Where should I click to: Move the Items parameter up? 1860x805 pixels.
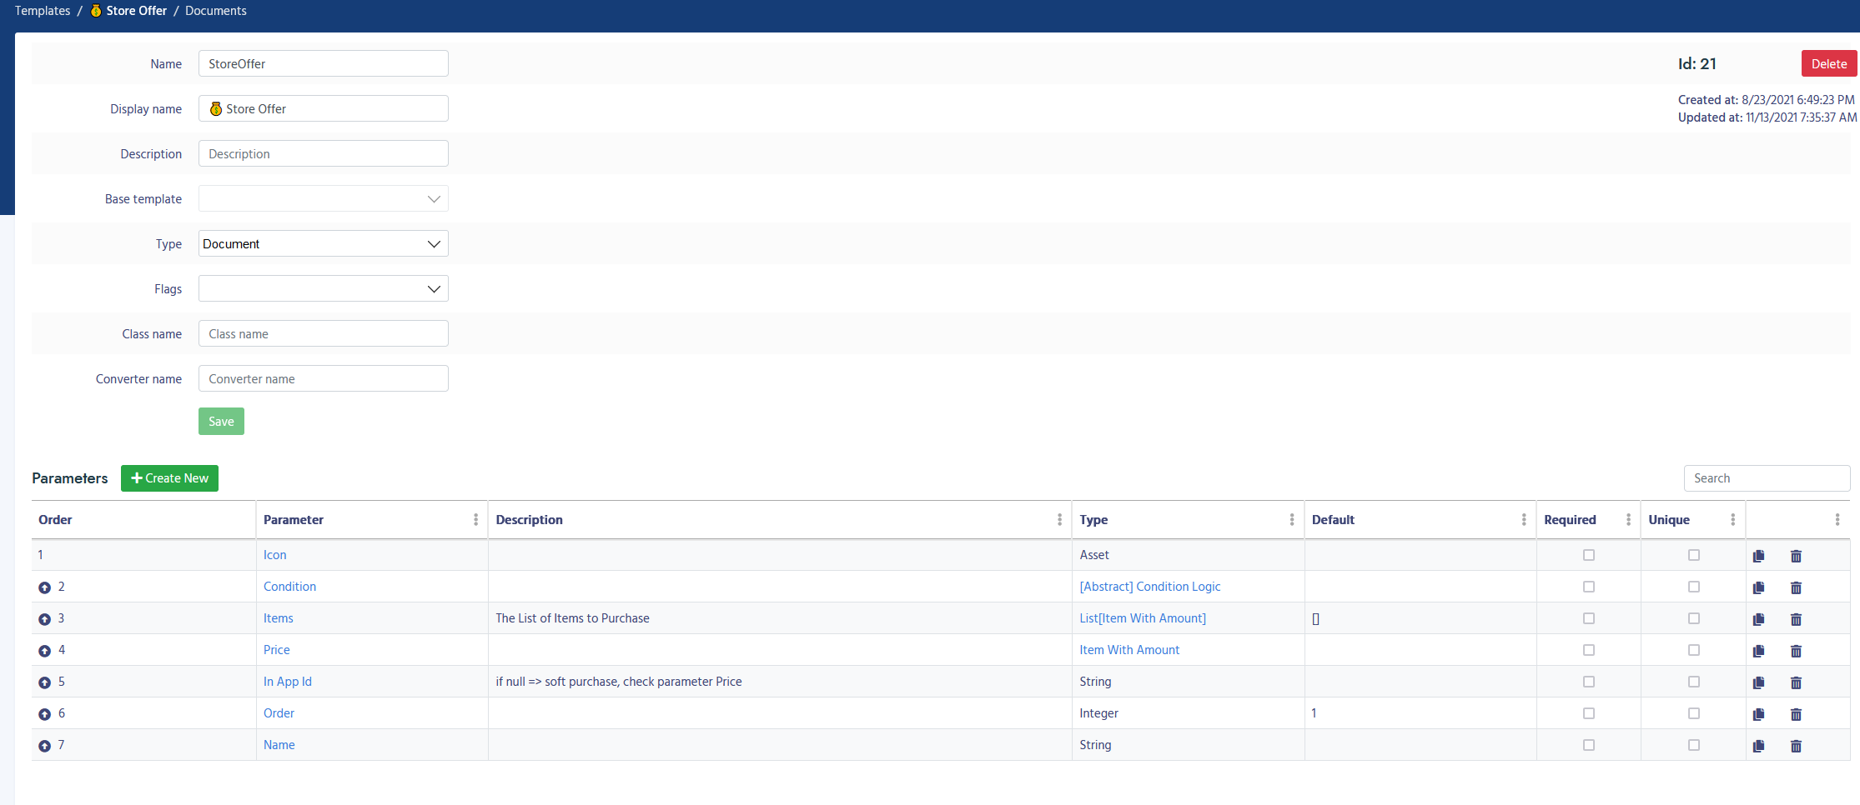click(x=45, y=619)
